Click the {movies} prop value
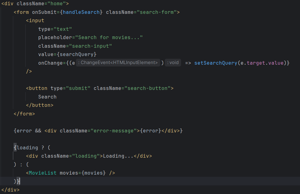The image size is (300, 194). click(x=93, y=173)
